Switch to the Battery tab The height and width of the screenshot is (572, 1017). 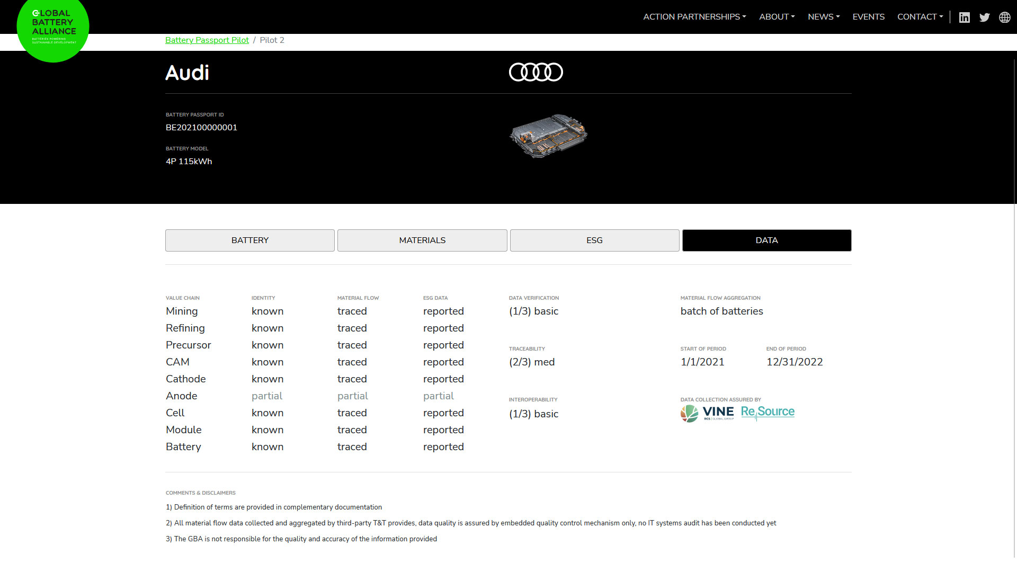click(x=250, y=240)
